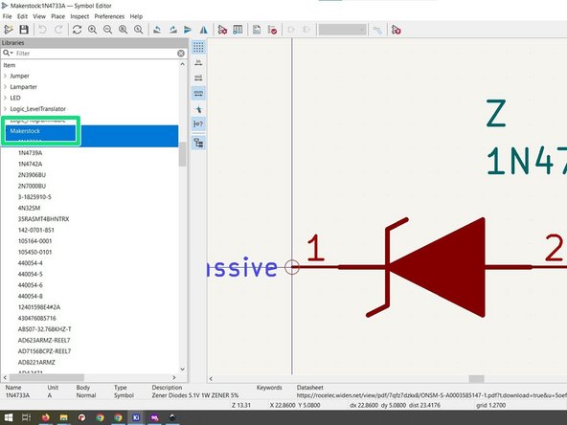567x425 pixels.
Task: Select the 1N4742A symbol
Action: 30,164
